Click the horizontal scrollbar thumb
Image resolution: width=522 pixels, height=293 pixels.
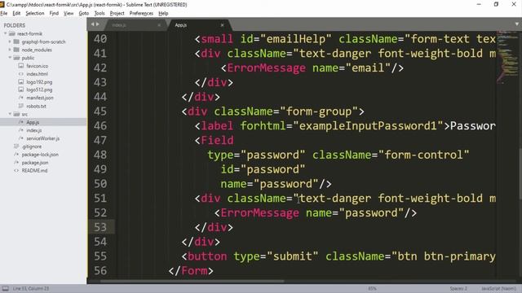(x=192, y=282)
